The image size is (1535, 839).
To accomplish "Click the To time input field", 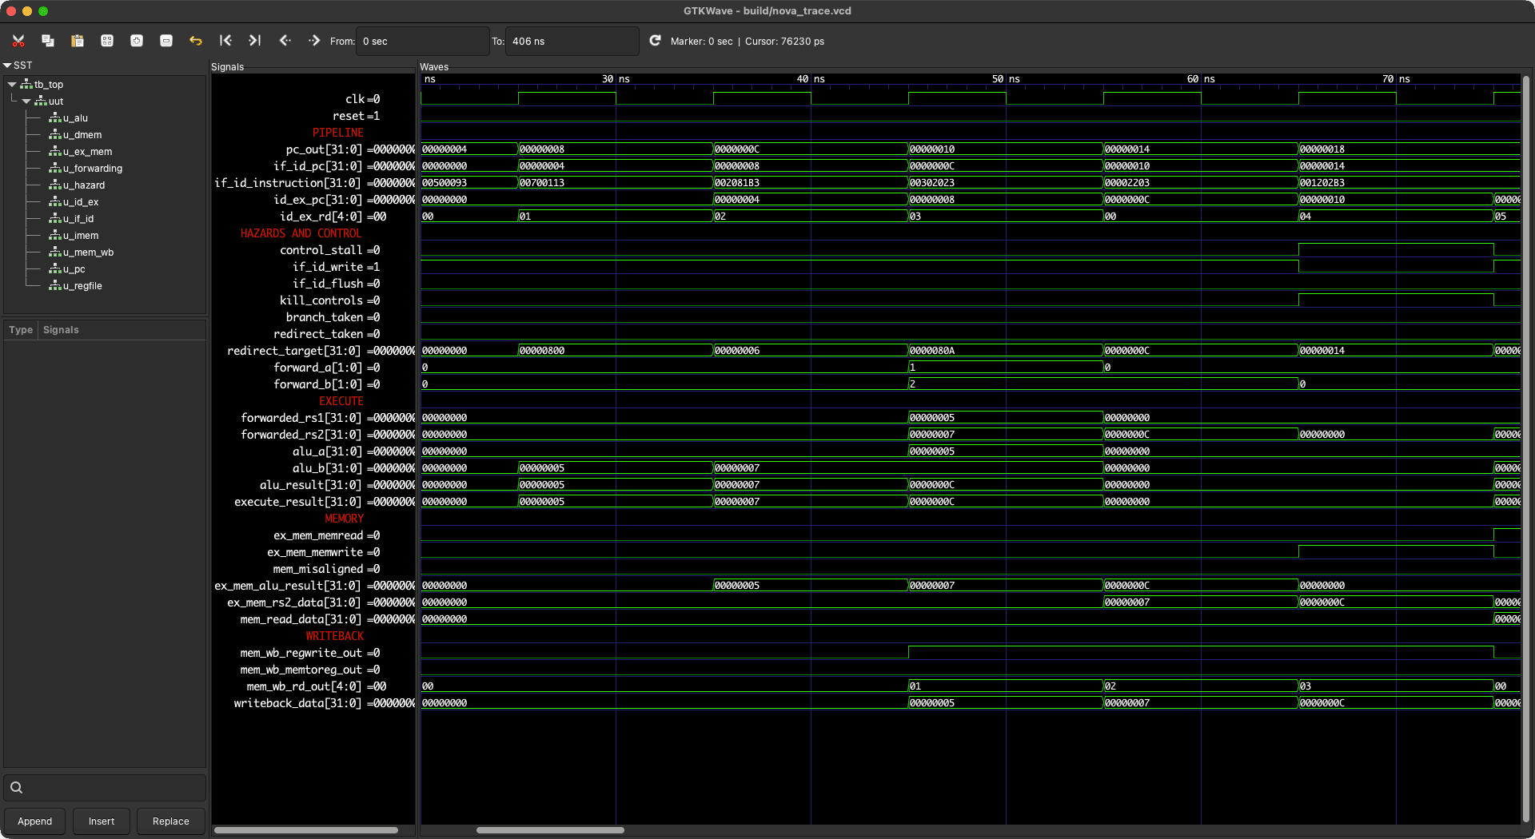I will [x=572, y=41].
